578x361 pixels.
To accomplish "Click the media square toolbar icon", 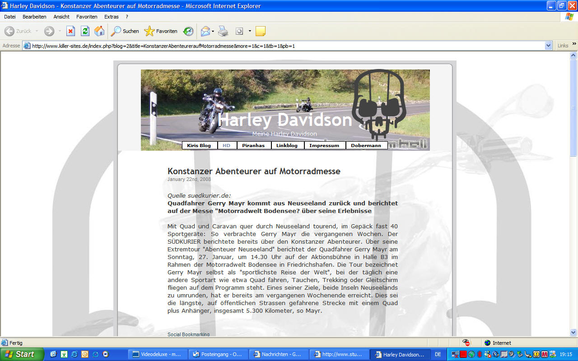I will [x=239, y=31].
